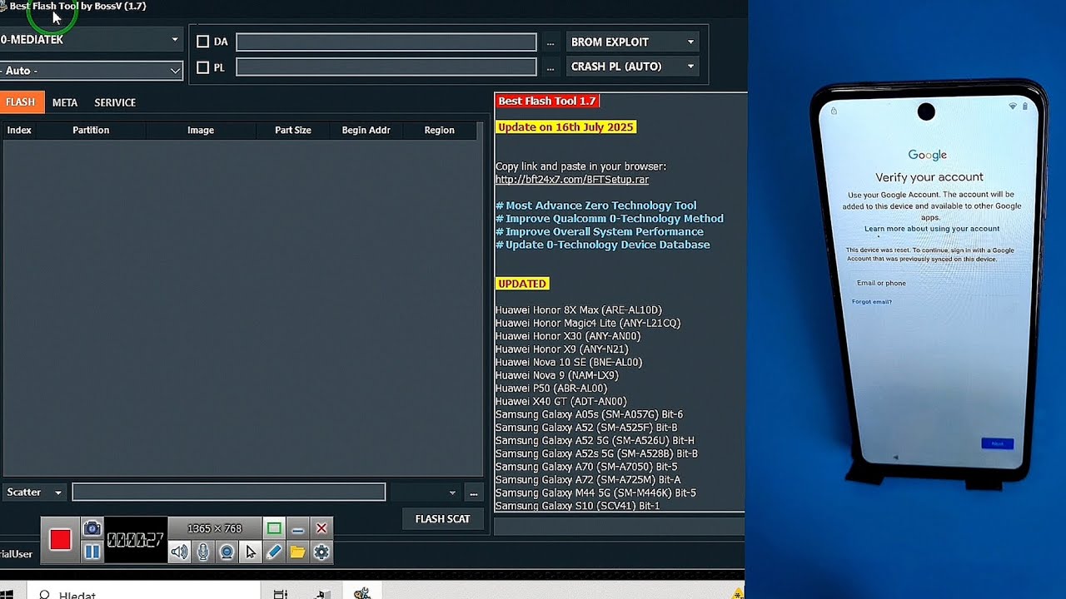The width and height of the screenshot is (1066, 599).
Task: Click 'Samsung Galaxy A70 (SM-A7050) Bit-5' entry
Action: pyautogui.click(x=586, y=467)
